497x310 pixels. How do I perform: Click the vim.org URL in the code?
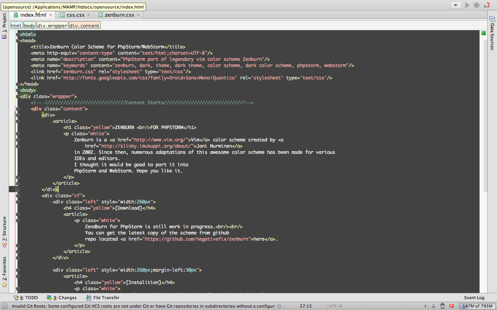160,140
